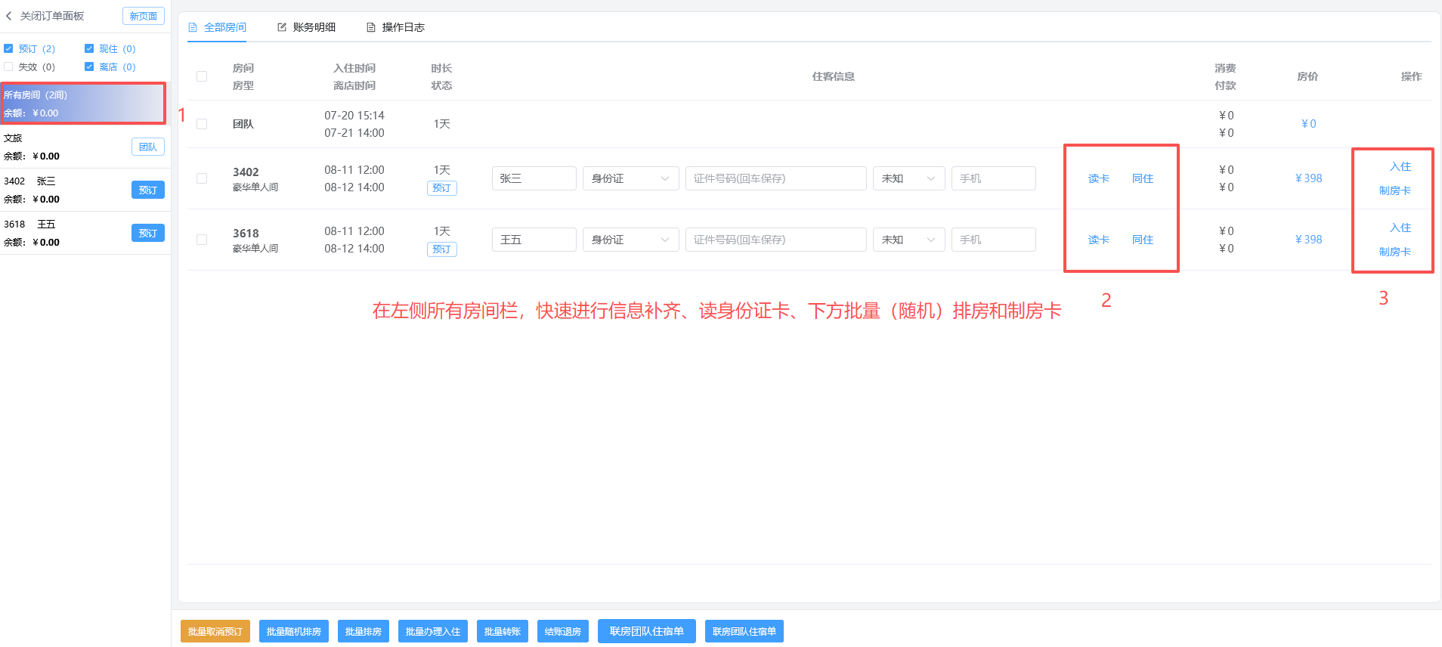Viewport: 1442px width, 647px height.
Task: Open the 新页面 button
Action: [144, 16]
